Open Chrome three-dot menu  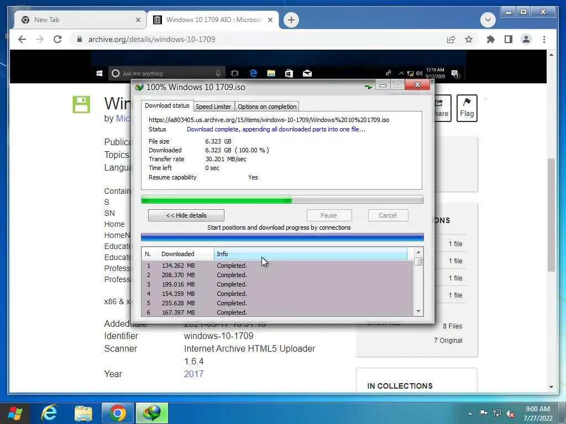click(544, 39)
